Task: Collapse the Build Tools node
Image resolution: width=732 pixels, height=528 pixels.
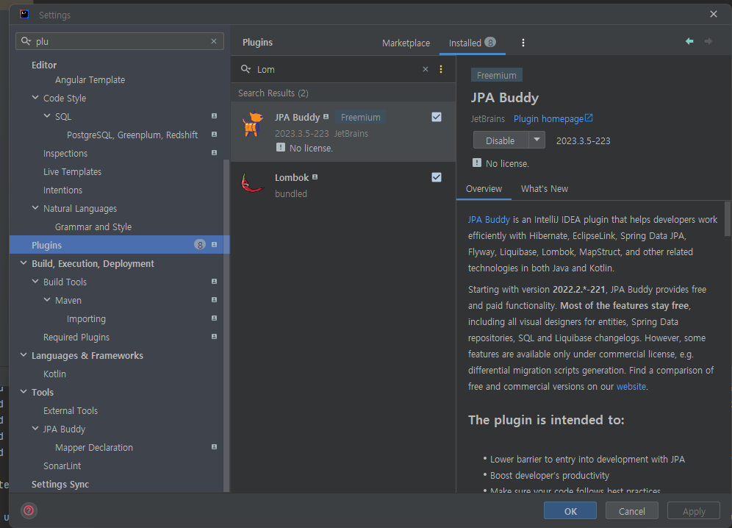Action: click(x=35, y=282)
